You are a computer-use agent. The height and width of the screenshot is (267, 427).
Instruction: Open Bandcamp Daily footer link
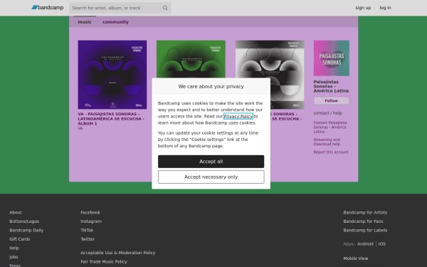pos(26,230)
